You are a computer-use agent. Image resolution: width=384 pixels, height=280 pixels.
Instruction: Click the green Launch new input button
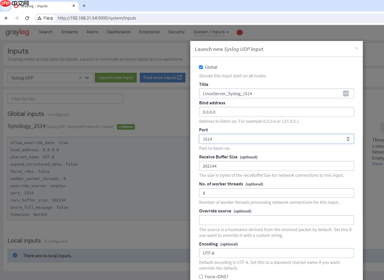[x=116, y=77]
